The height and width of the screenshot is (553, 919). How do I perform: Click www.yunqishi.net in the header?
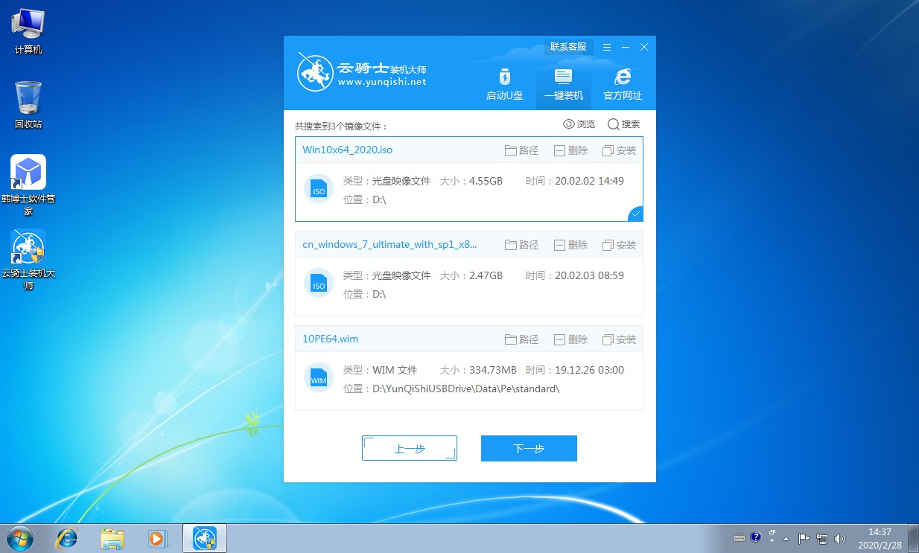[x=382, y=82]
